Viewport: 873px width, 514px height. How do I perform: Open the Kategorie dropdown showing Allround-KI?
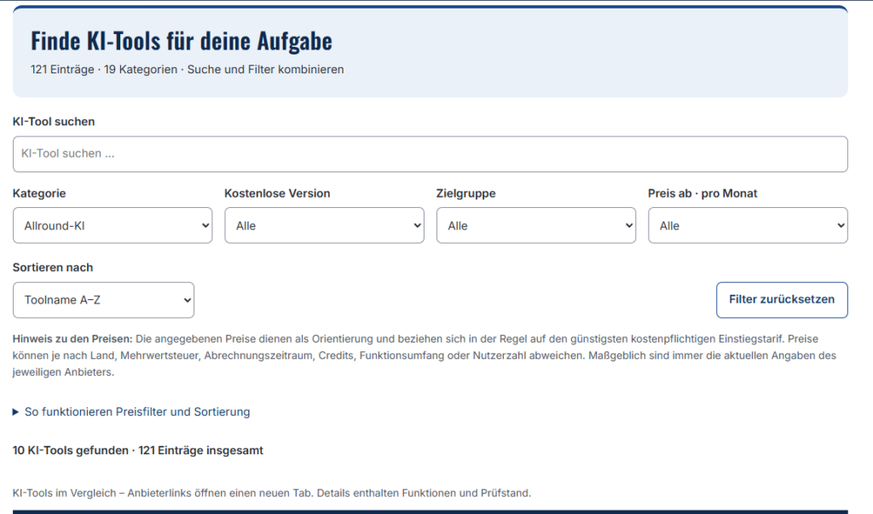[113, 226]
